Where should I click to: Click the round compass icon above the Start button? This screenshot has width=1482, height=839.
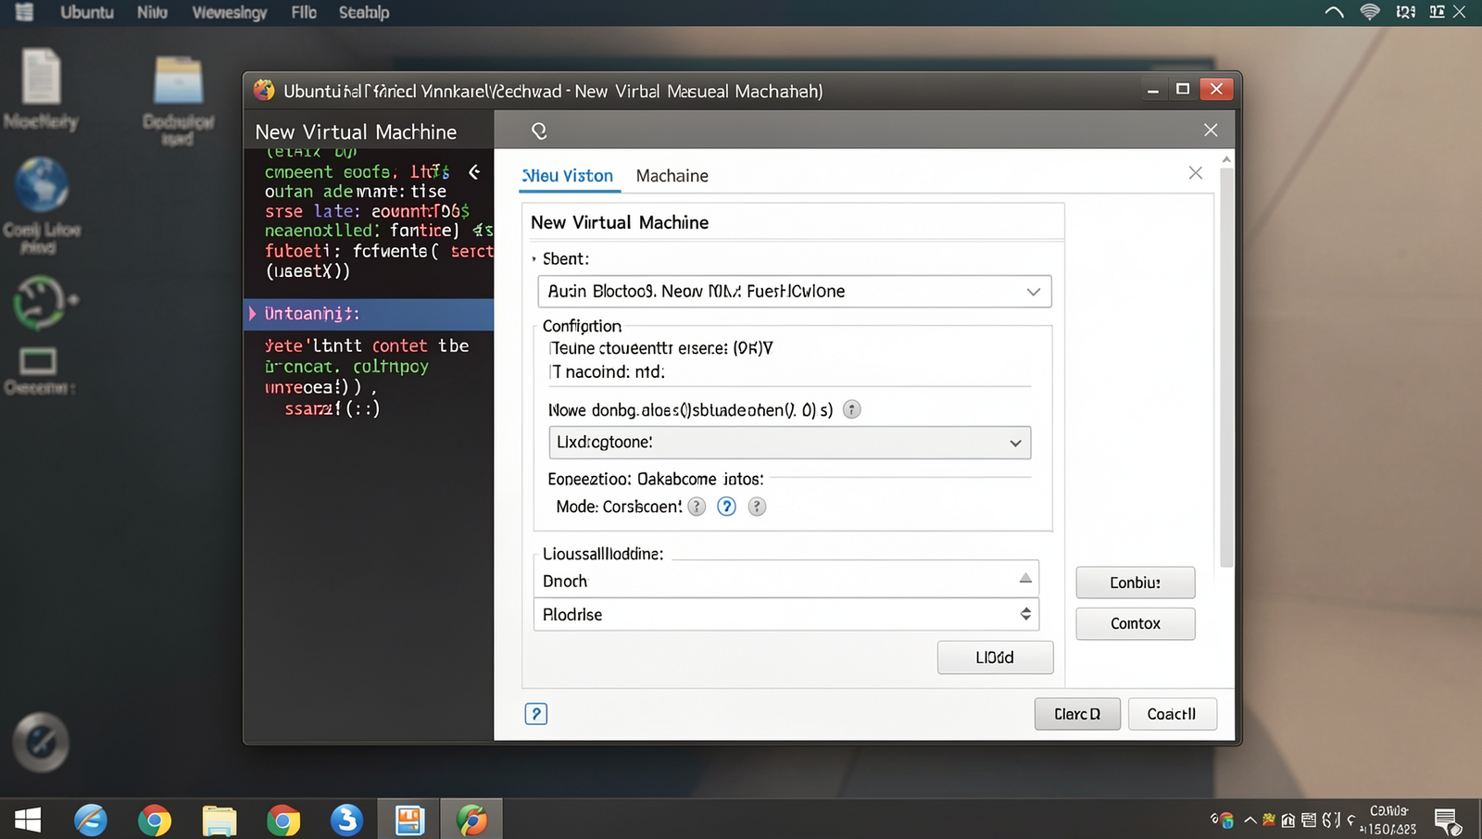[x=40, y=742]
